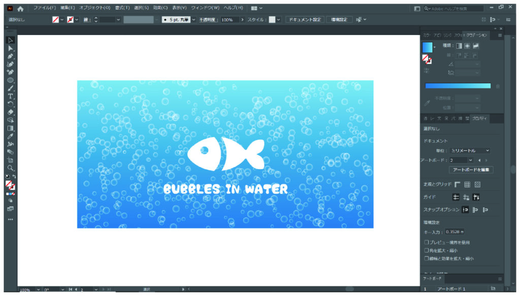The width and height of the screenshot is (520, 296).
Task: Enable 線幅と効果を拡大・縮小 checkbox
Action: [x=426, y=258]
